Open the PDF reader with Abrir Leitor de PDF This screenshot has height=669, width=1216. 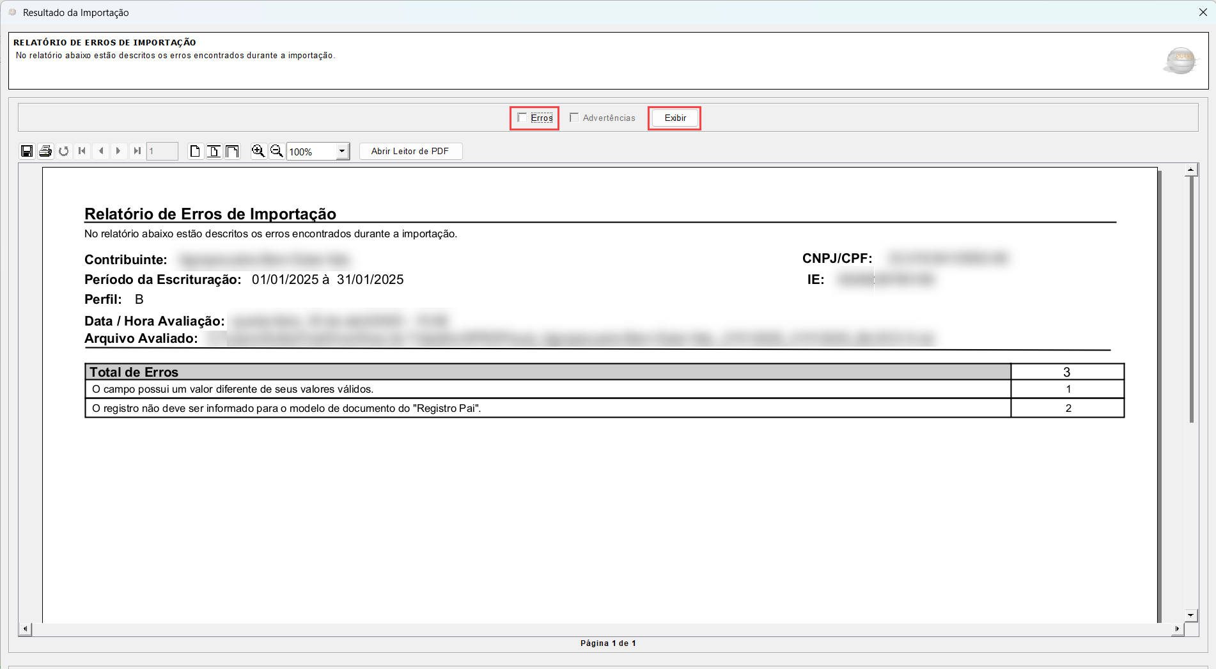pos(410,151)
